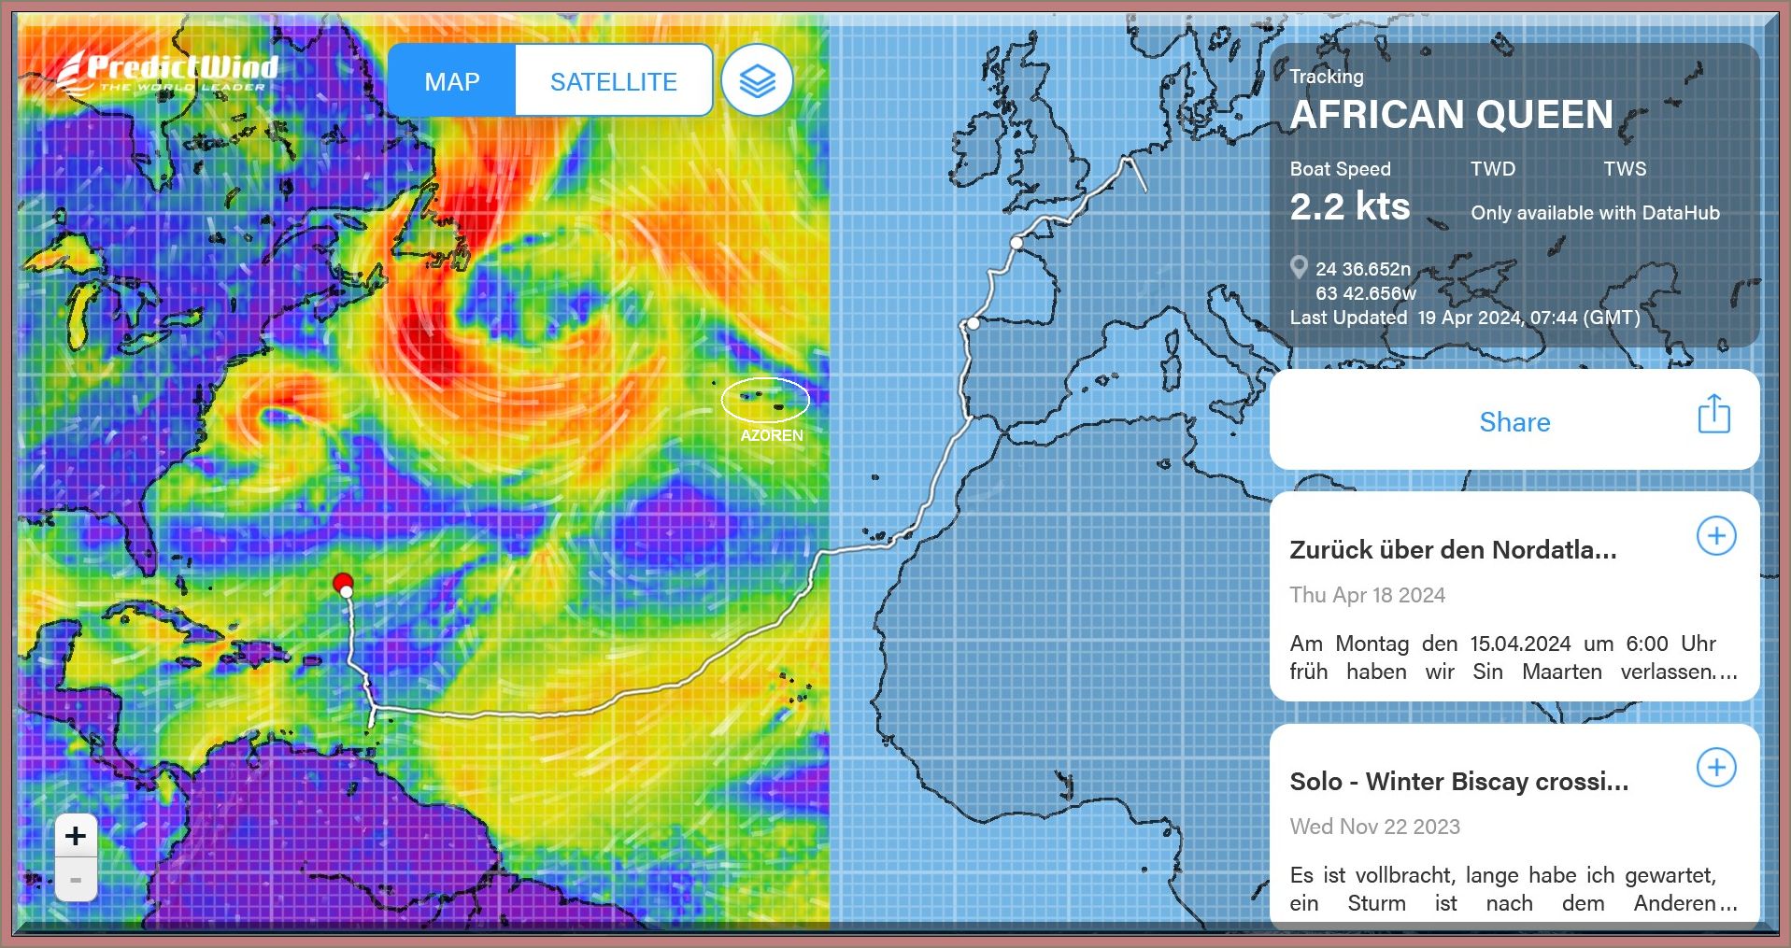Select the red current boat position marker
The width and height of the screenshot is (1791, 948).
click(x=342, y=583)
